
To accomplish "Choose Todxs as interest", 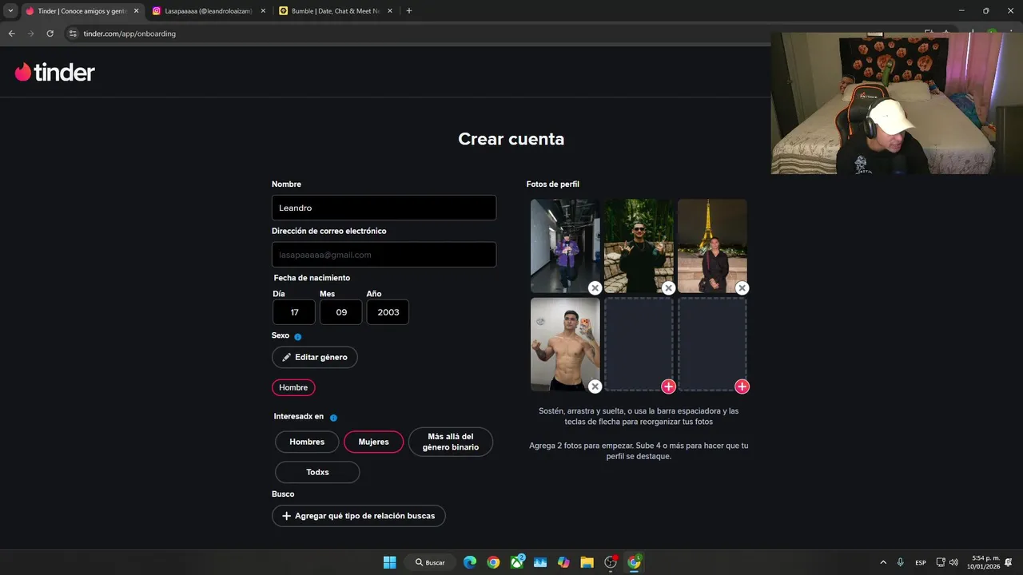I will click(317, 472).
